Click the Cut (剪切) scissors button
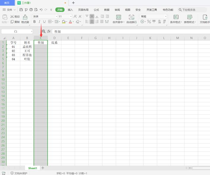The image size is (210, 175). (x=15, y=17)
